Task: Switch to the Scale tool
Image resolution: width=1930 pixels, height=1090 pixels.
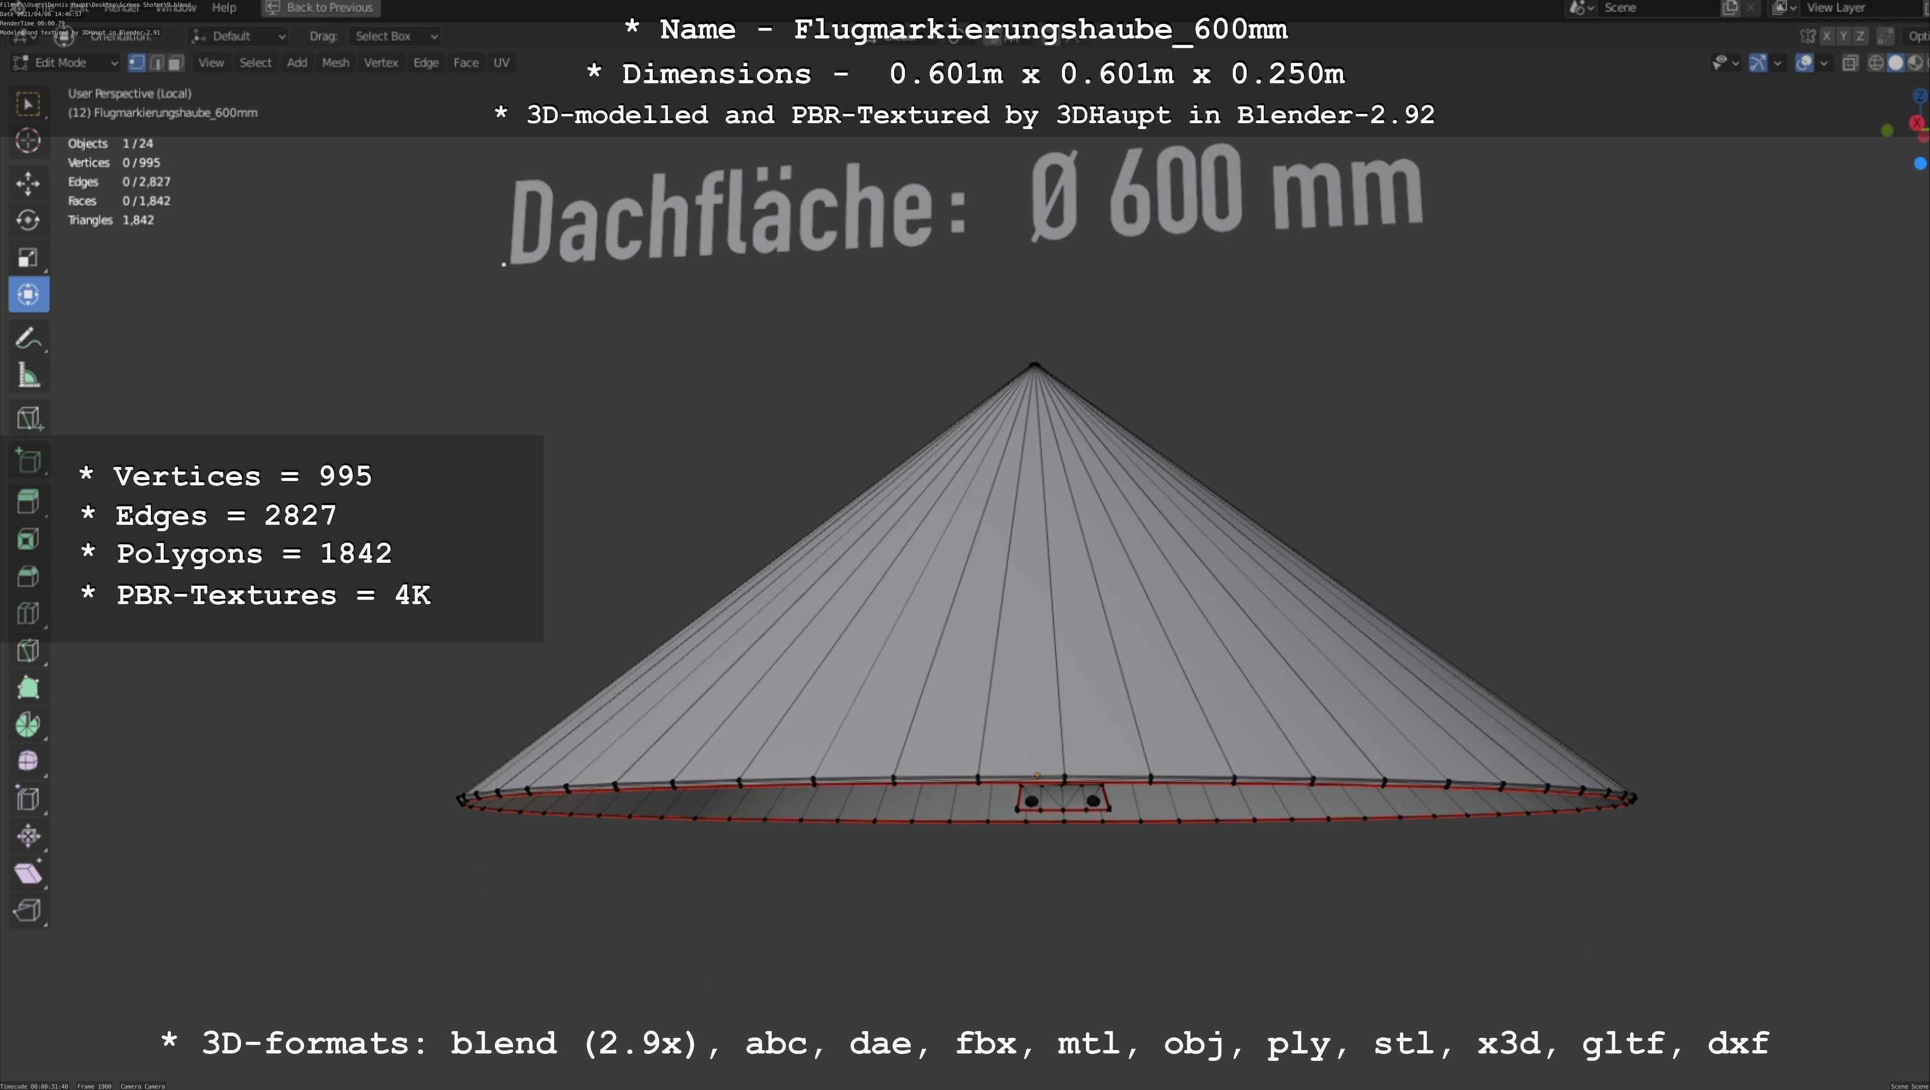Action: tap(28, 257)
